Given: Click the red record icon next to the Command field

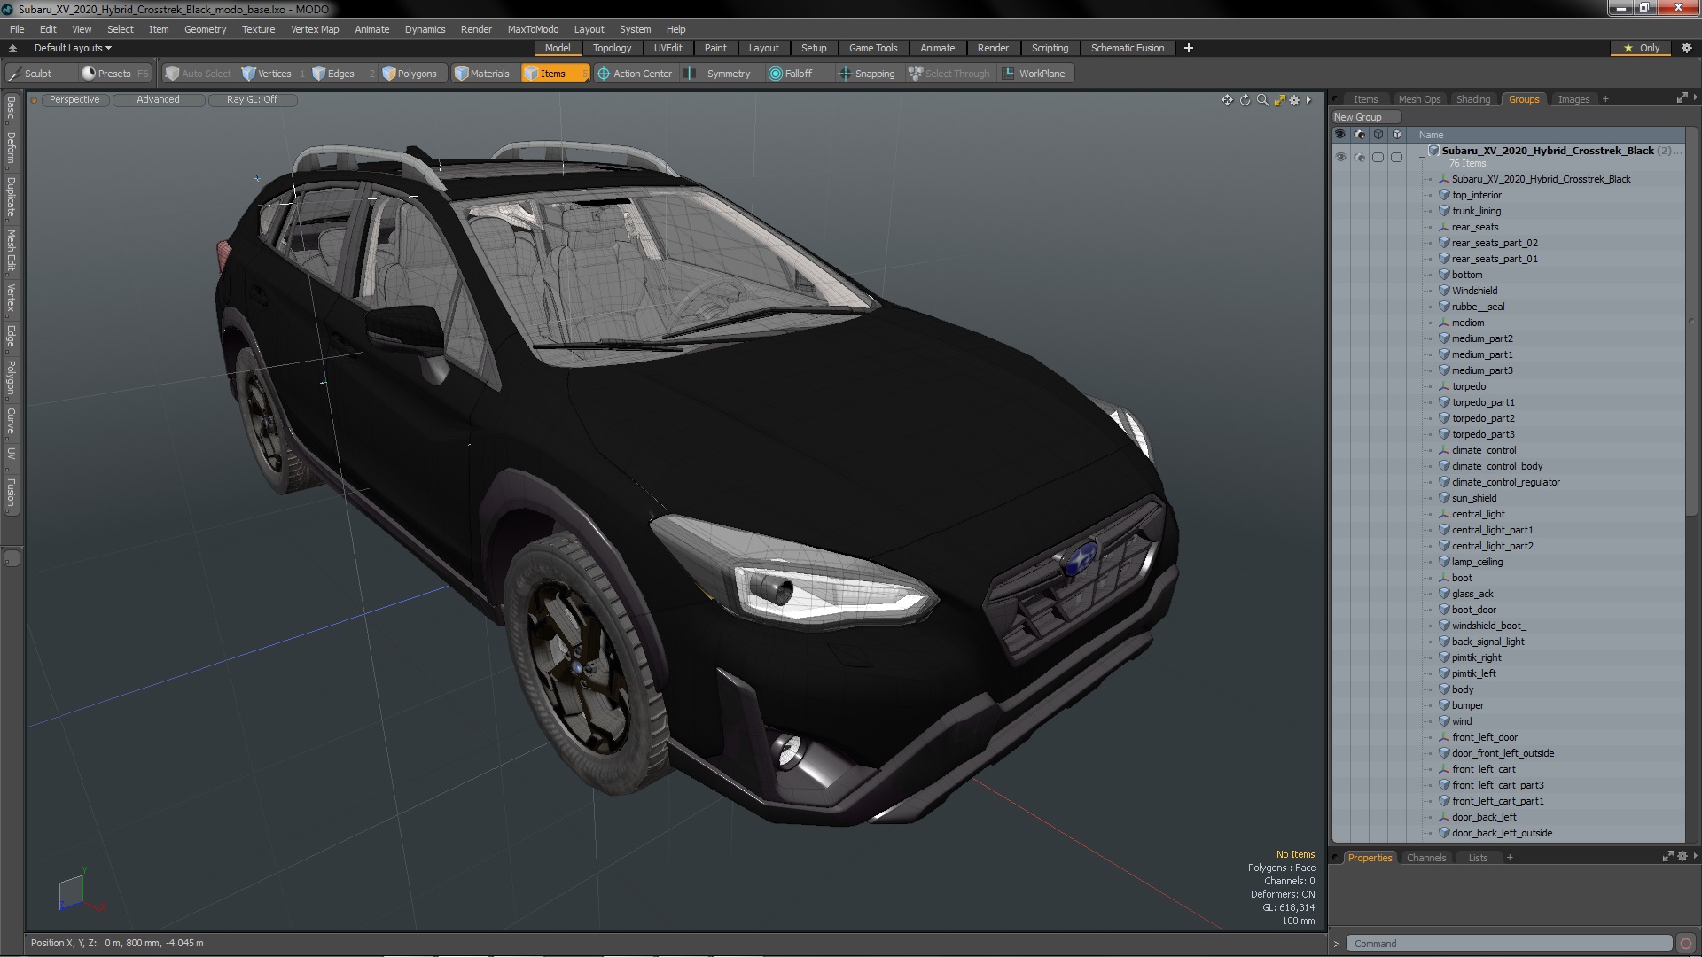Looking at the screenshot, I should [x=1685, y=944].
